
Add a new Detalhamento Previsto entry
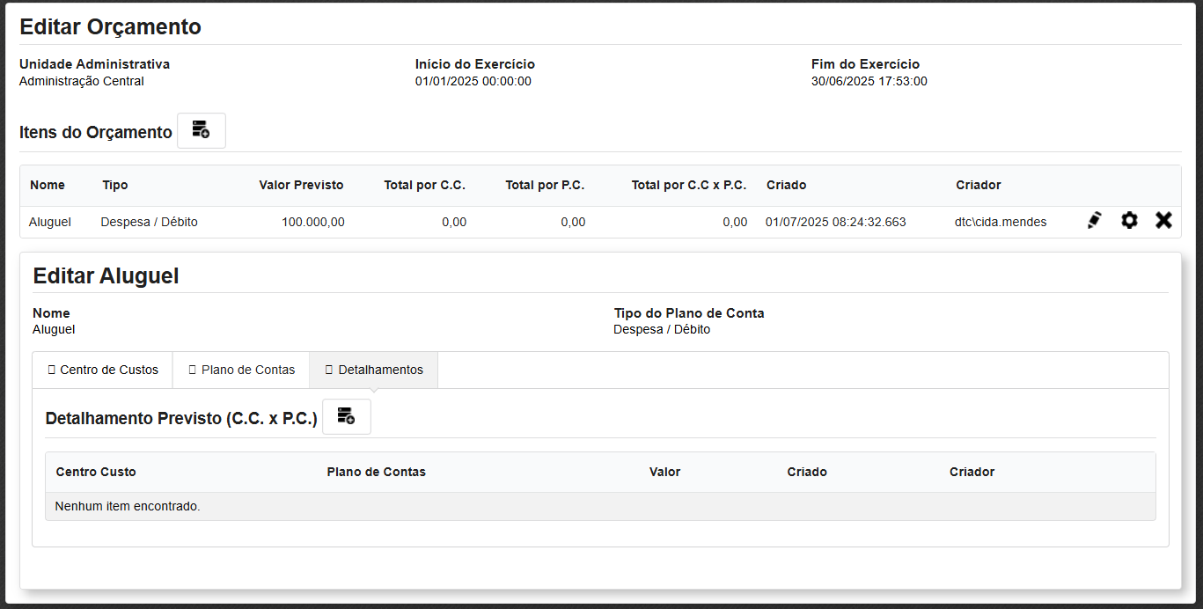(x=346, y=416)
